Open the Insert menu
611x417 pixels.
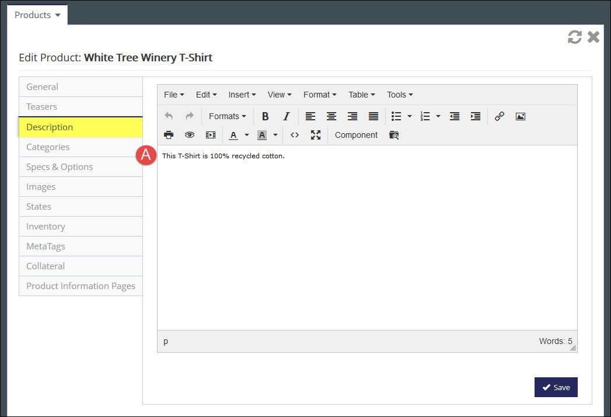pyautogui.click(x=242, y=95)
